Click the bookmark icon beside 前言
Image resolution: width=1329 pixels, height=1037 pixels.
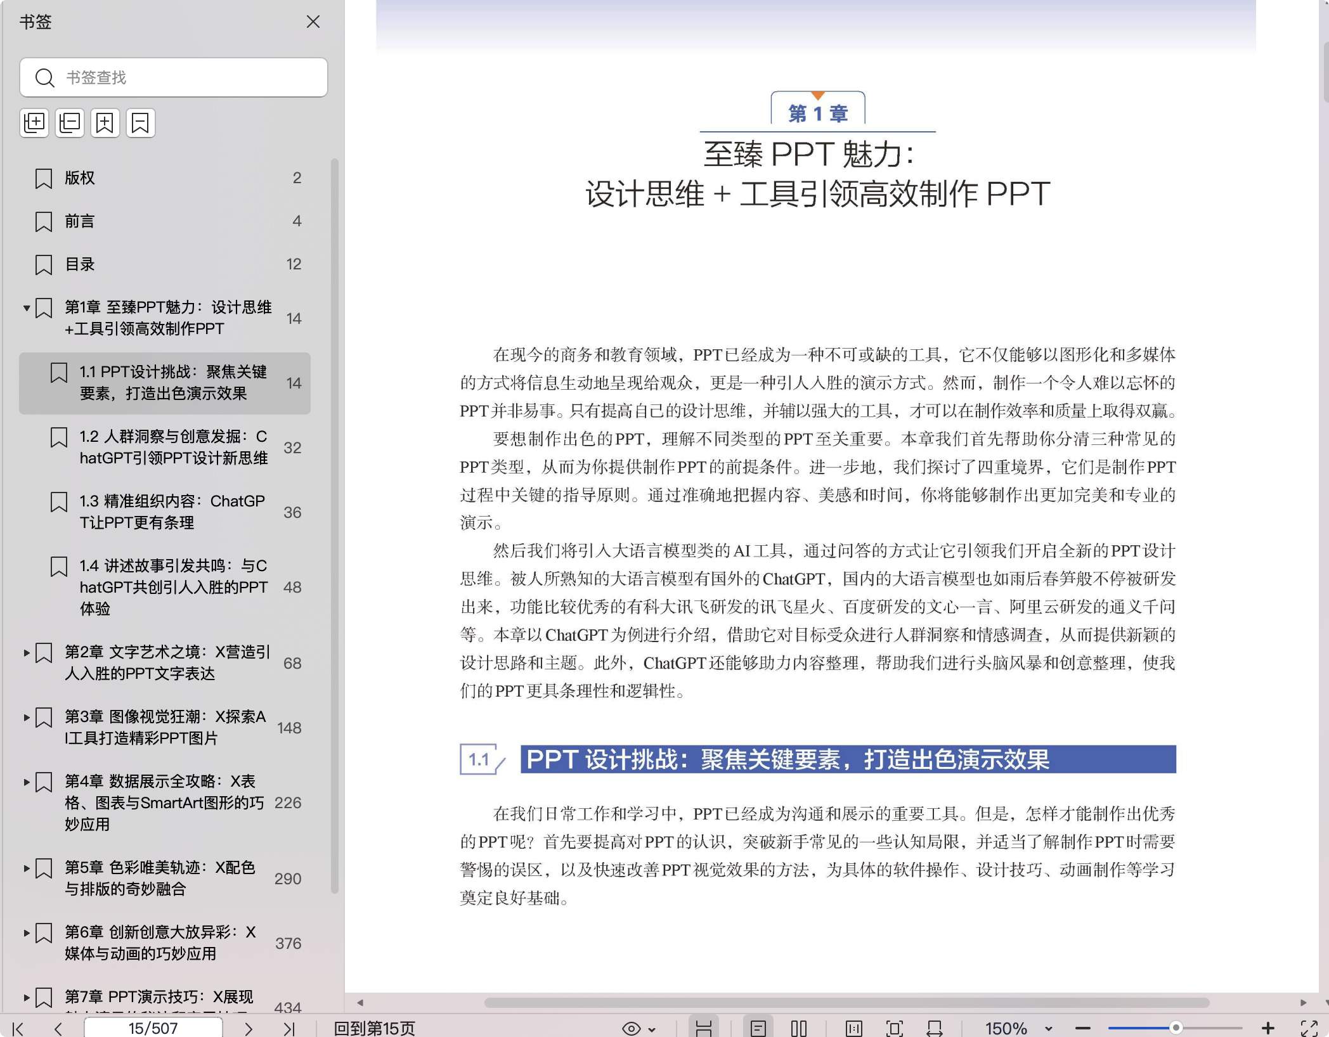tap(43, 222)
